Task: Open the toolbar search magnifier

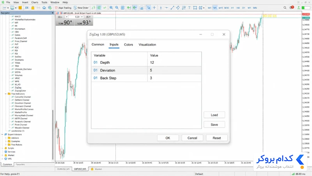Action: pyautogui.click(x=285, y=8)
